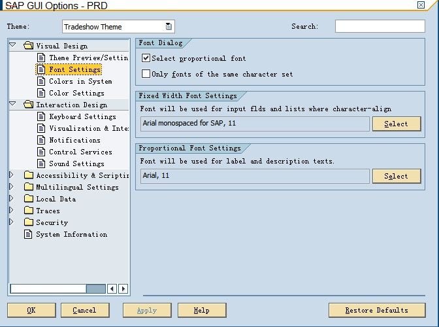Uncheck Select proportional font checkbox
This screenshot has height=327, width=439.
click(146, 58)
